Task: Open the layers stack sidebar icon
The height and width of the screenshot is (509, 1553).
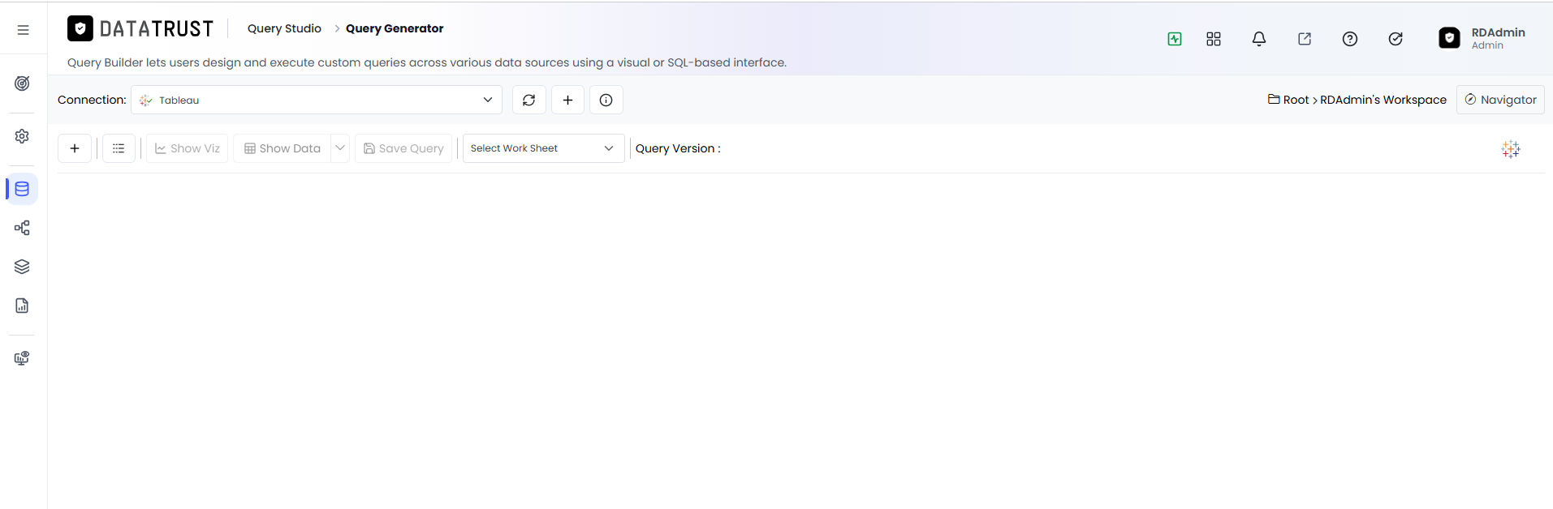Action: pyautogui.click(x=22, y=267)
